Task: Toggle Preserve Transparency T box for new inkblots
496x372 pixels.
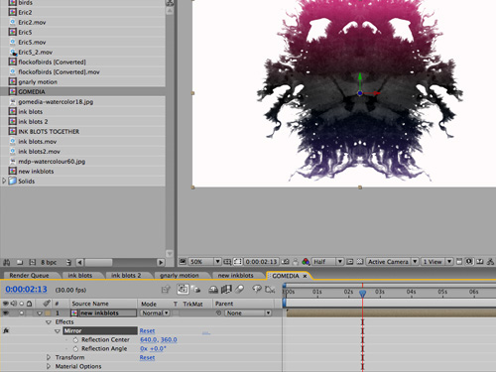Action: coord(176,312)
